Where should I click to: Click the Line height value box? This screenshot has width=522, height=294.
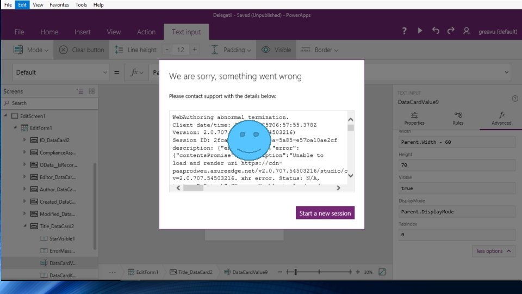181,50
